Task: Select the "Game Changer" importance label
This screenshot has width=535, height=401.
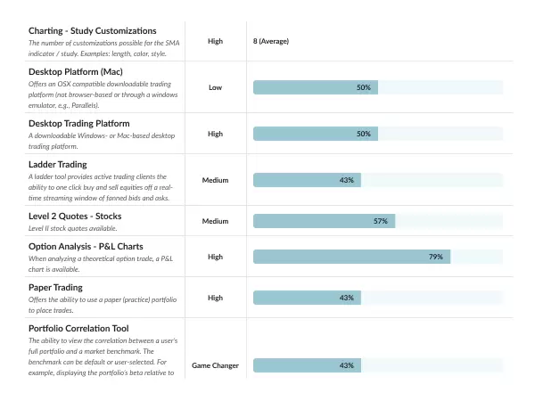Action: pyautogui.click(x=215, y=365)
